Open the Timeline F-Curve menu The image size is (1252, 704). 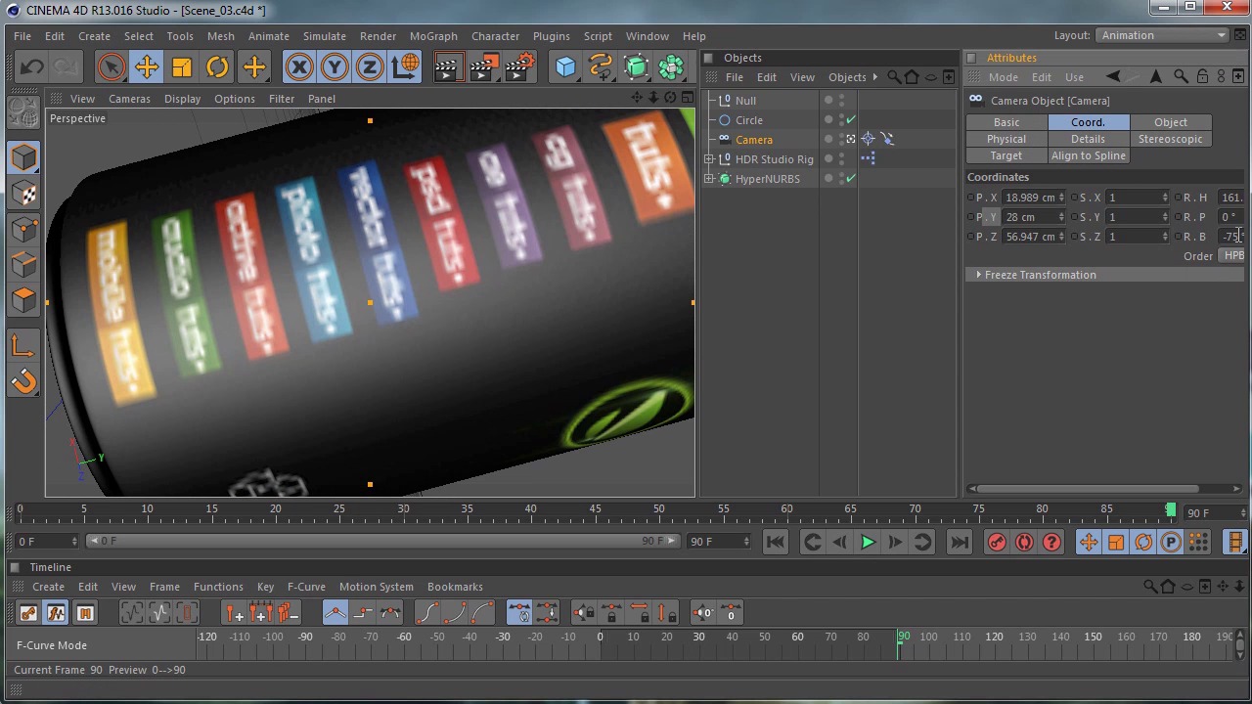tap(306, 587)
